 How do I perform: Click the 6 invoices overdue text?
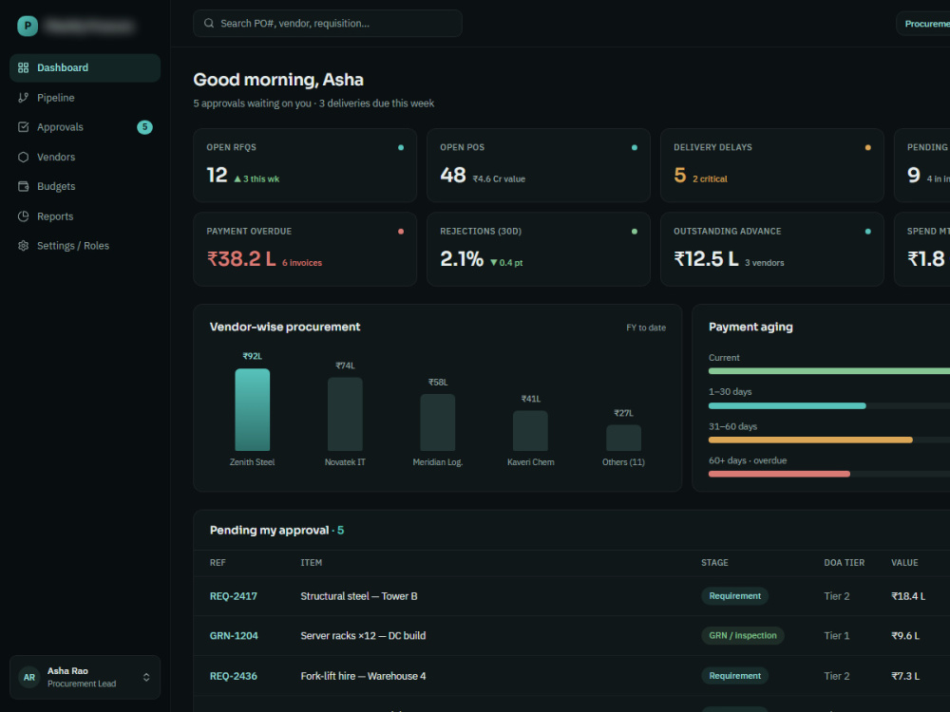(302, 263)
